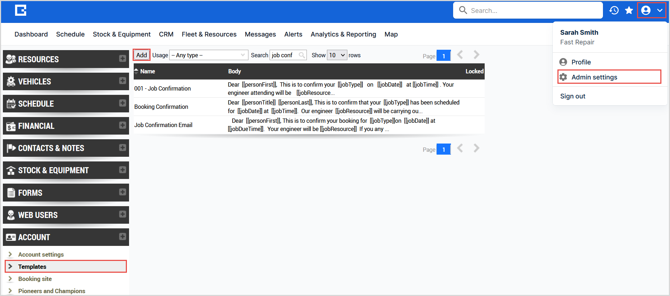Open the Show rows count dropdown
The image size is (670, 296).
[x=337, y=55]
